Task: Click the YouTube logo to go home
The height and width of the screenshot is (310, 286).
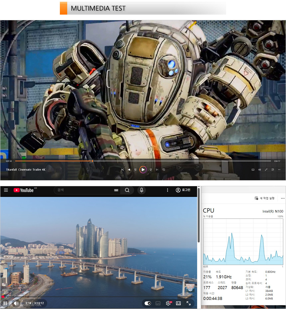Action: coord(24,190)
